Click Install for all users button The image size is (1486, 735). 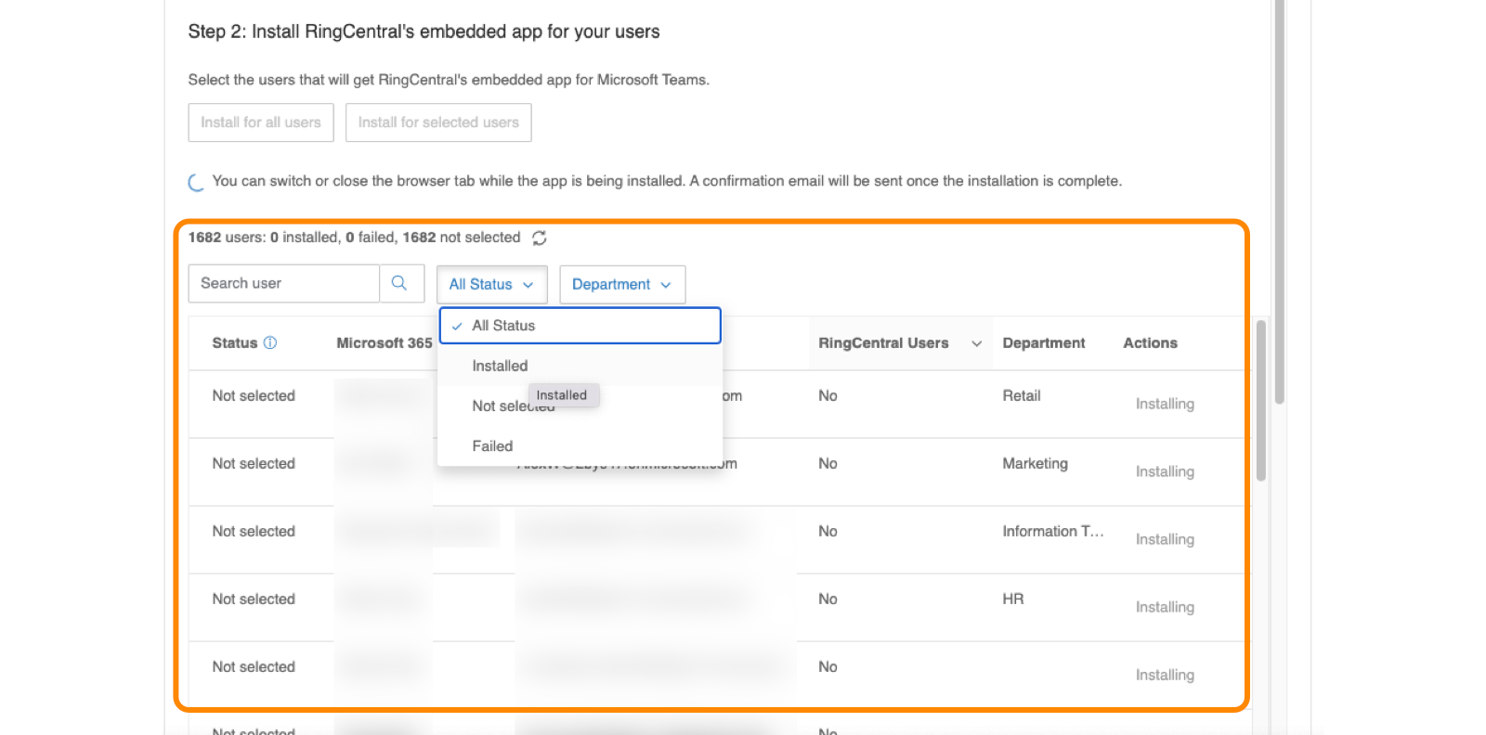click(261, 122)
